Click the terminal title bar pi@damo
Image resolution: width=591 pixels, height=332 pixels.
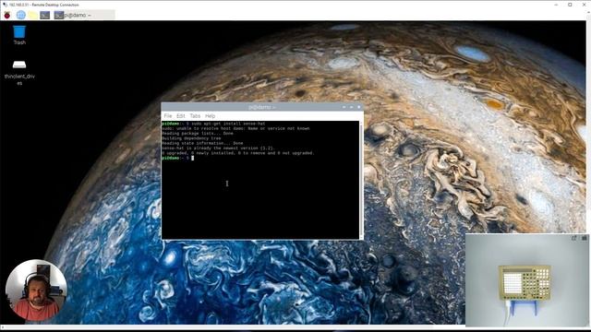(262, 107)
